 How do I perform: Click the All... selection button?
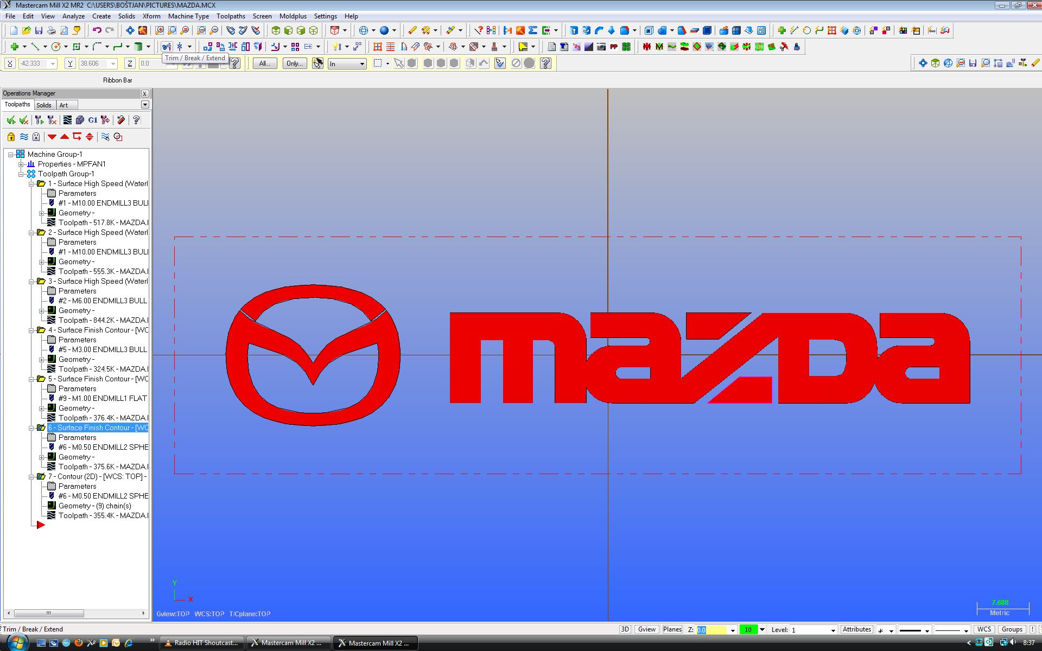click(265, 63)
